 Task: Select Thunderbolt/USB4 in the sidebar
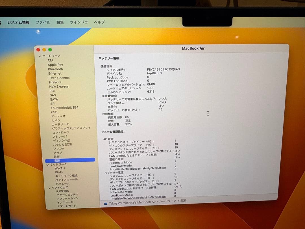(x=64, y=108)
